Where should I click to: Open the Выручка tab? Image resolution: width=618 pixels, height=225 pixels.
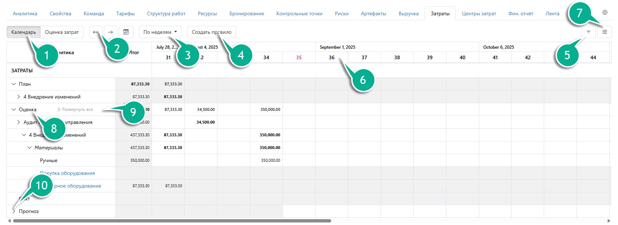408,13
